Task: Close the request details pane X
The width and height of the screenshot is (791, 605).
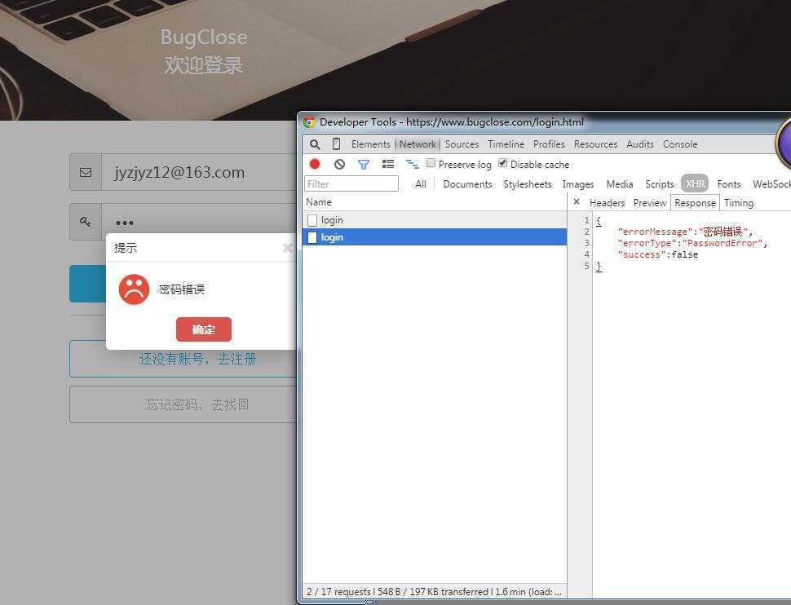Action: click(x=577, y=202)
